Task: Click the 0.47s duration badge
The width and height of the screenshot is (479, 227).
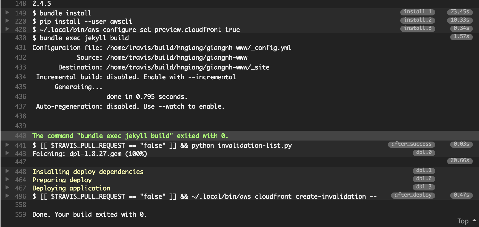Action: [x=461, y=195]
